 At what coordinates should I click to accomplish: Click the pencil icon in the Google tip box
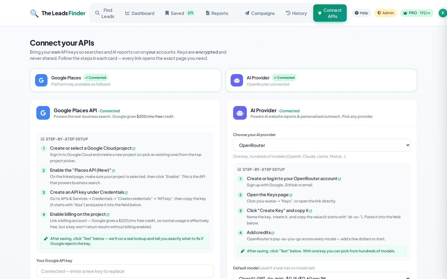46,239
